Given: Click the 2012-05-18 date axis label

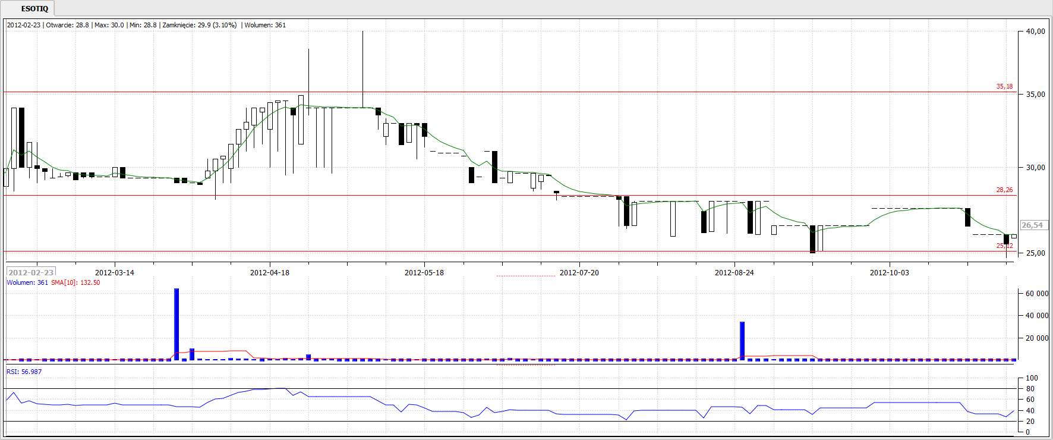Looking at the screenshot, I should click(x=424, y=273).
